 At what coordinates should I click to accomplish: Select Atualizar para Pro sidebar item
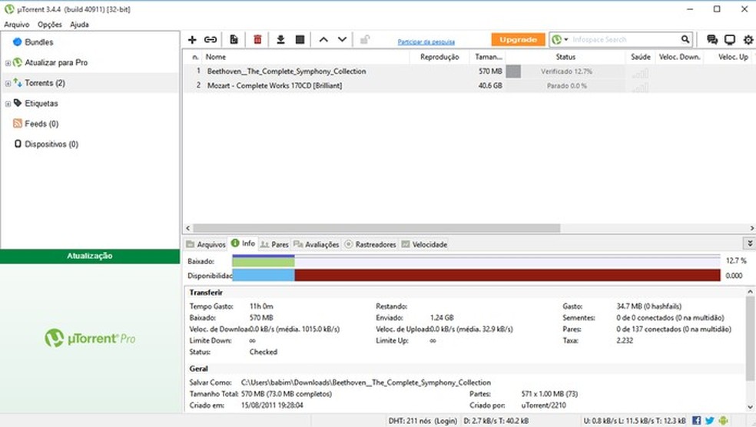56,63
